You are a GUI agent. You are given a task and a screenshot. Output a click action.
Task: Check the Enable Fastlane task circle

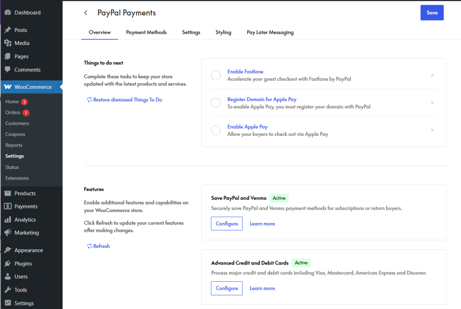click(x=215, y=75)
